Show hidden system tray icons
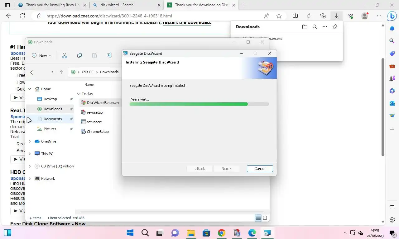This screenshot has height=239, width=399. 345,233
